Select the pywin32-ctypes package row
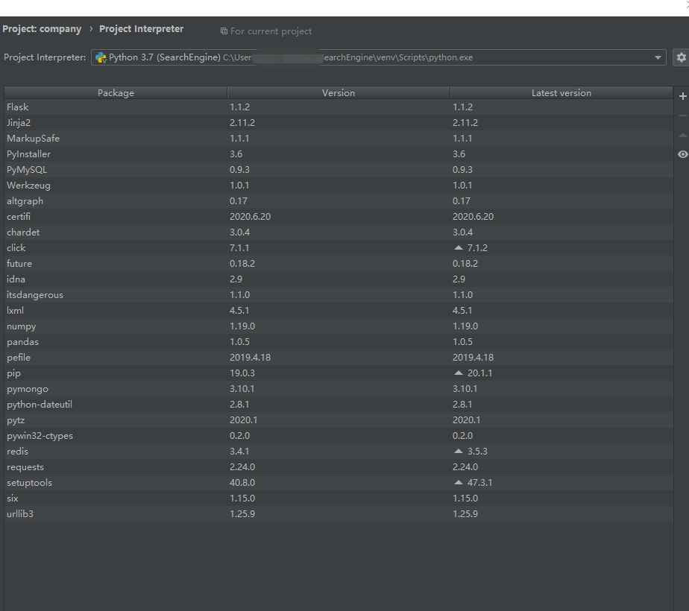 coord(339,436)
